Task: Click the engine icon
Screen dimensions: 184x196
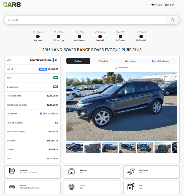Action: pos(71,187)
